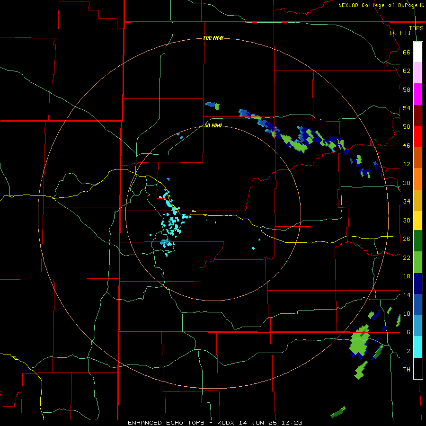The image size is (426, 426).
Task: Click the TOPS legend title
Action: (x=416, y=28)
